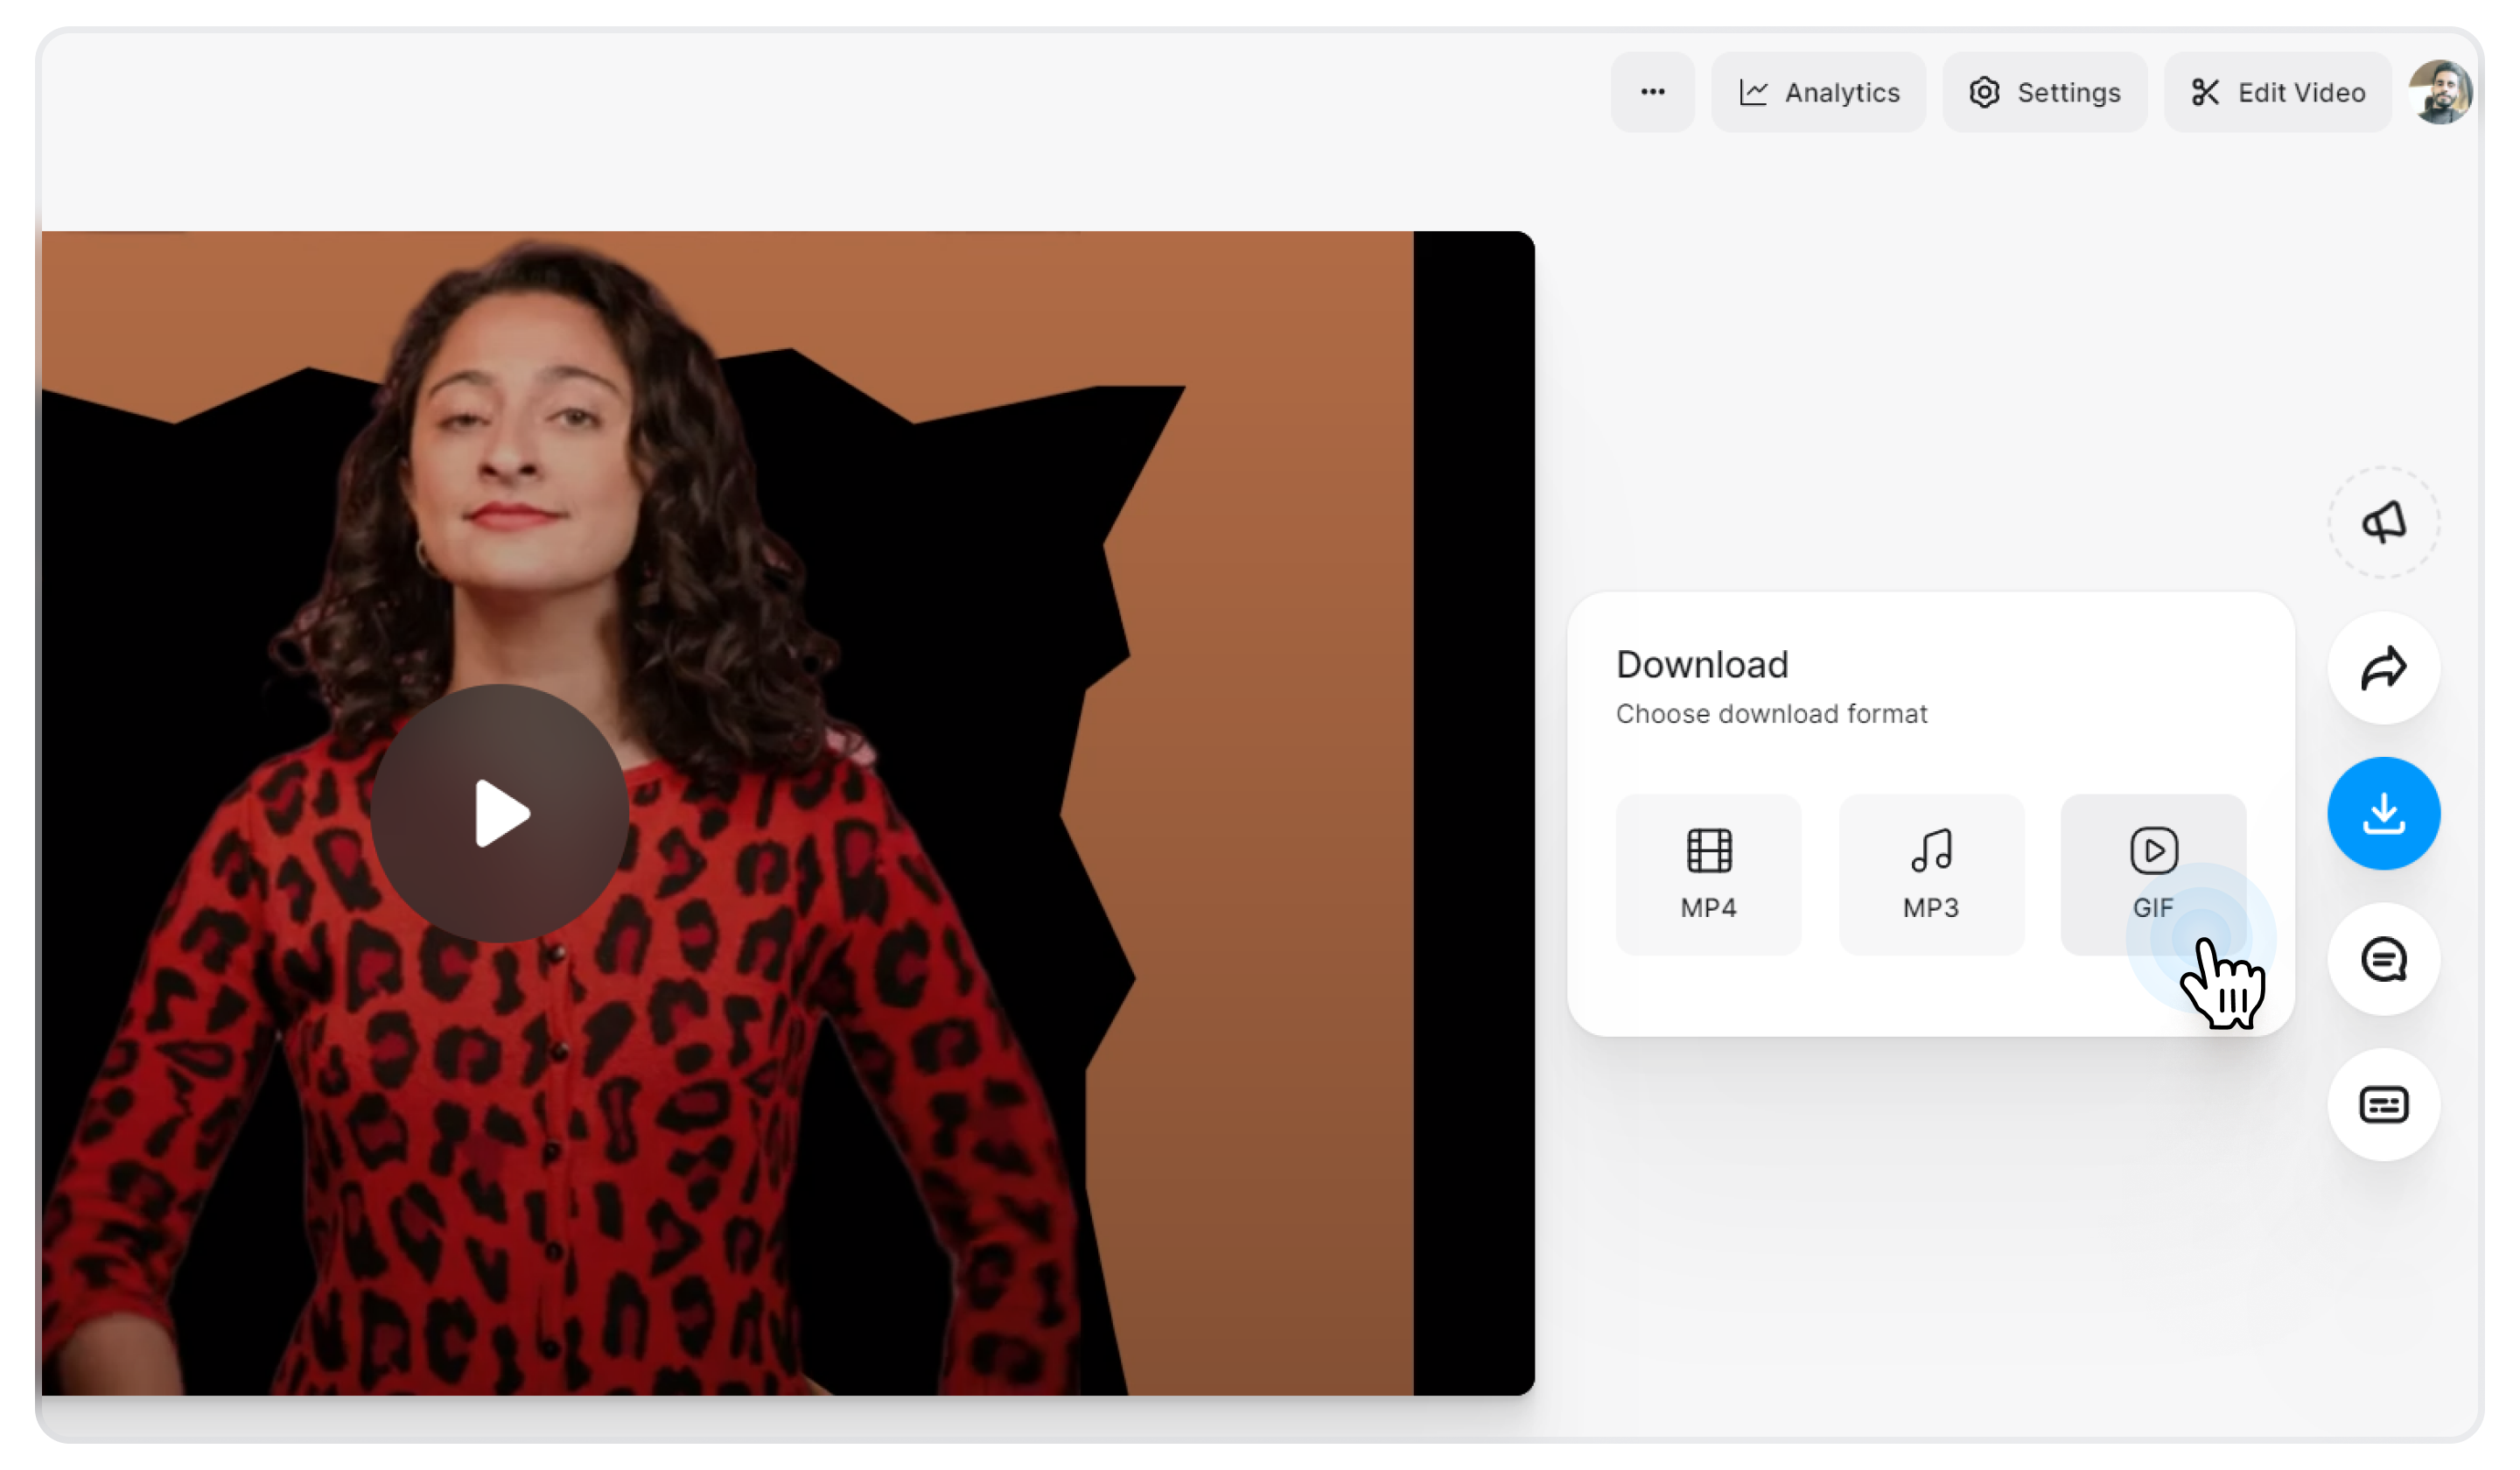Image resolution: width=2520 pixels, height=1470 pixels.
Task: Choose MP3 download format
Action: [1931, 875]
